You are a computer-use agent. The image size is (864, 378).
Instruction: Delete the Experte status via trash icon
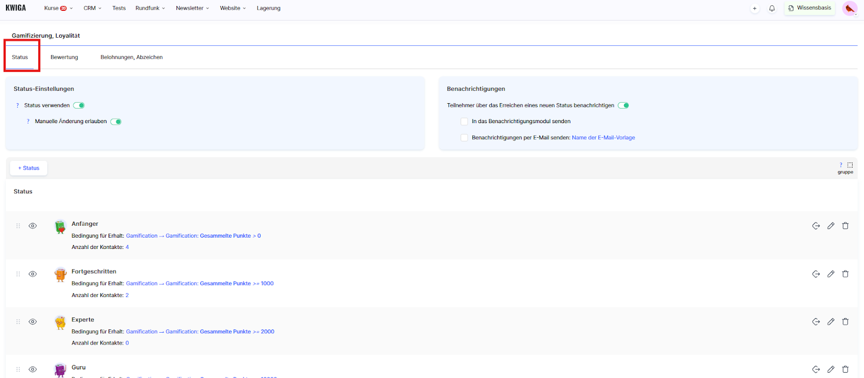pos(845,322)
